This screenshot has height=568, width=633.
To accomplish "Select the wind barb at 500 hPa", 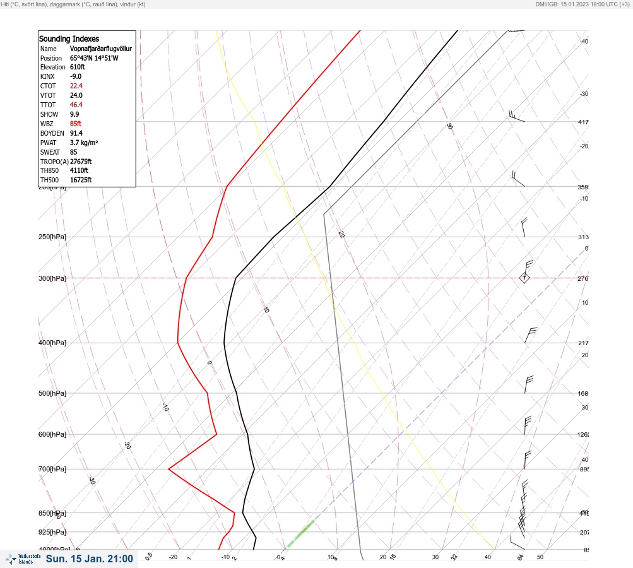I will click(x=528, y=384).
